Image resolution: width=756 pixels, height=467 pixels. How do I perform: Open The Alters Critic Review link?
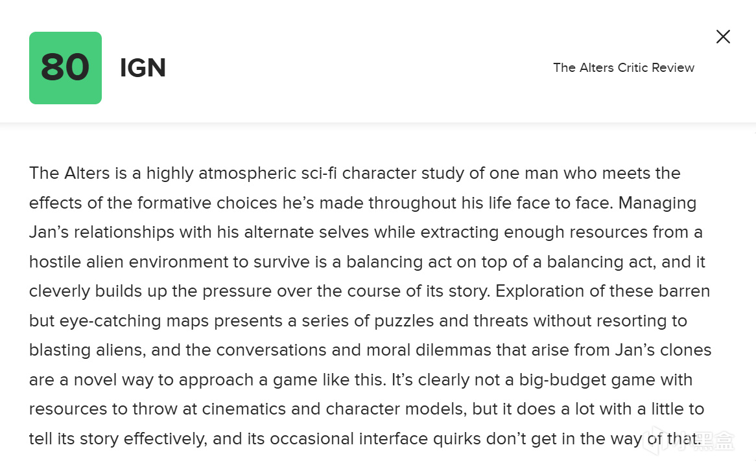click(624, 67)
